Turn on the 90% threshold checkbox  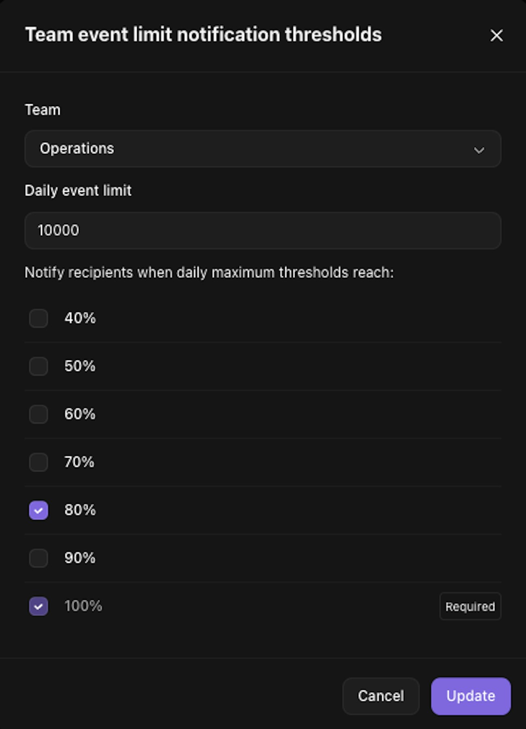pyautogui.click(x=38, y=558)
